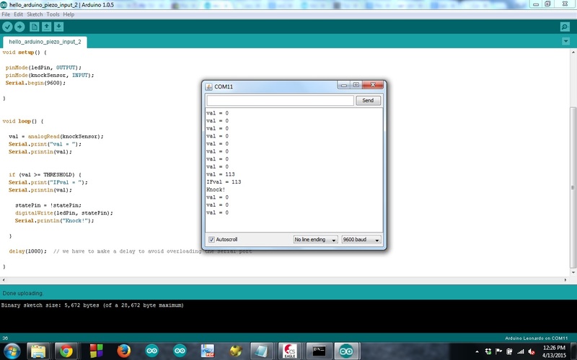Click the 'delay(1000);' code line
This screenshot has width=577, height=360.
point(28,251)
